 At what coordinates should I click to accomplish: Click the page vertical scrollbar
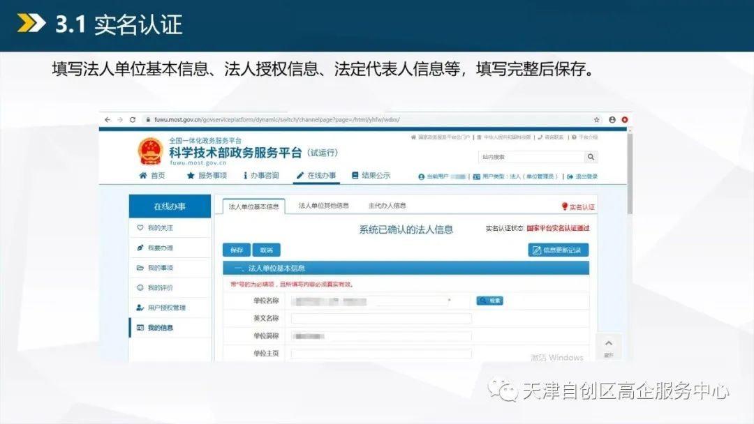tap(630, 174)
